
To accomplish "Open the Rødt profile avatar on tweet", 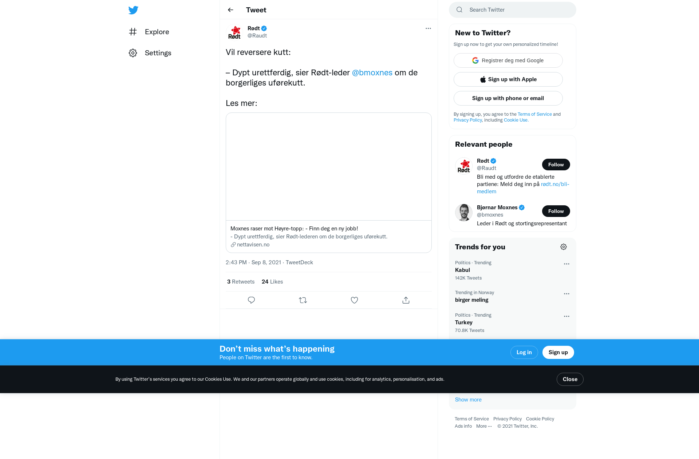I will tap(234, 32).
